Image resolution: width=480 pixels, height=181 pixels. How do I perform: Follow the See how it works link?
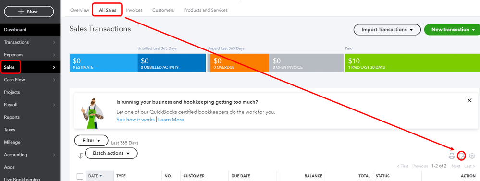pos(135,120)
